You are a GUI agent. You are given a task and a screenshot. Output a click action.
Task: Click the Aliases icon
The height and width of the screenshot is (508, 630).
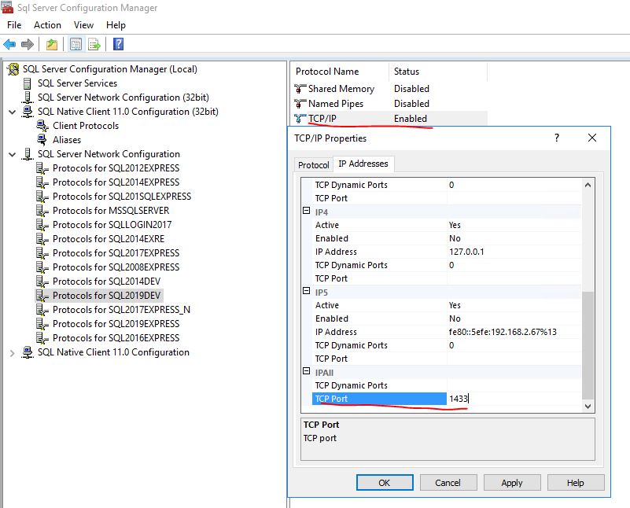pos(42,140)
